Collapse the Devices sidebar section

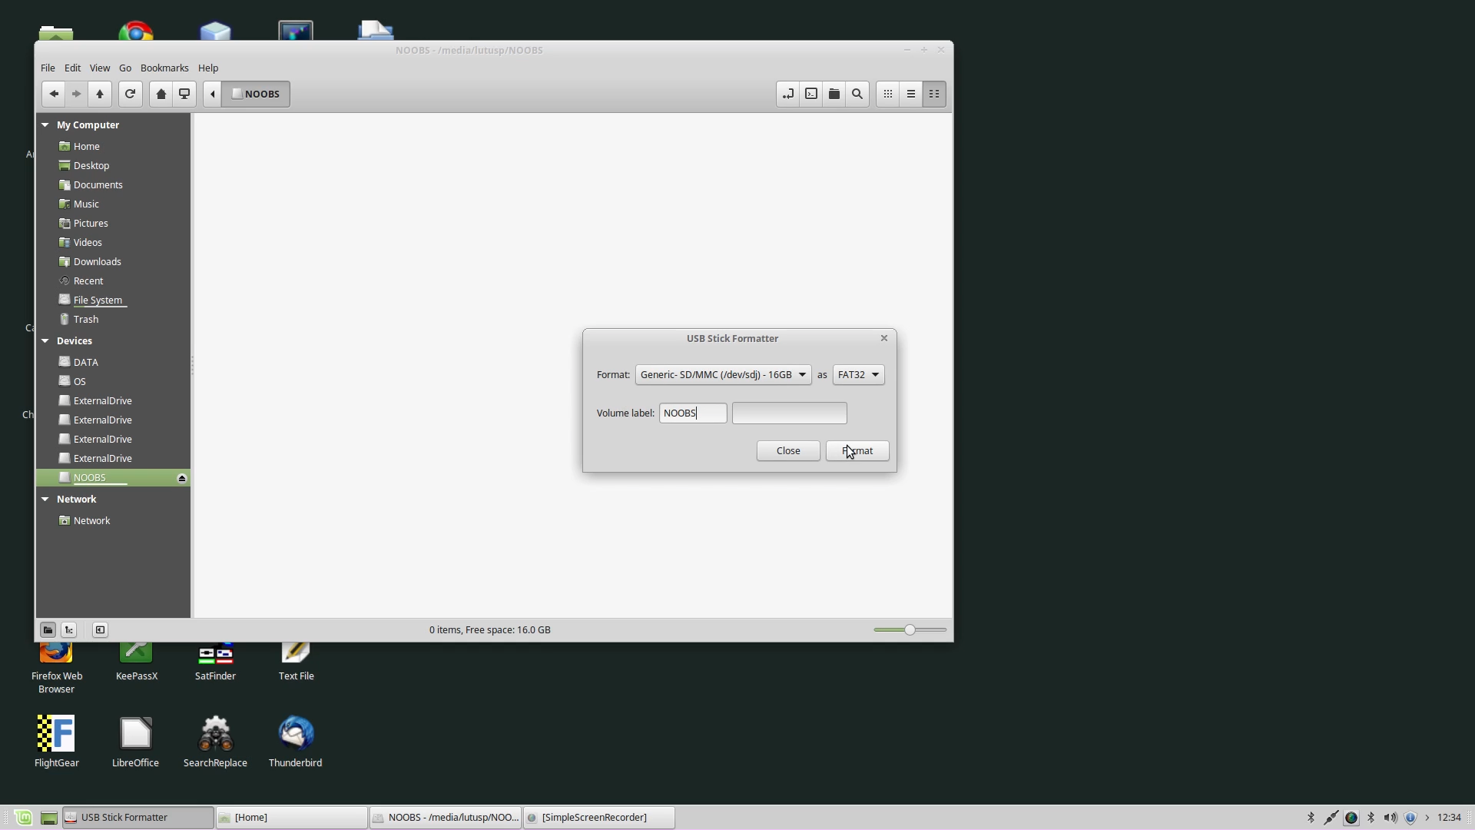pyautogui.click(x=45, y=340)
